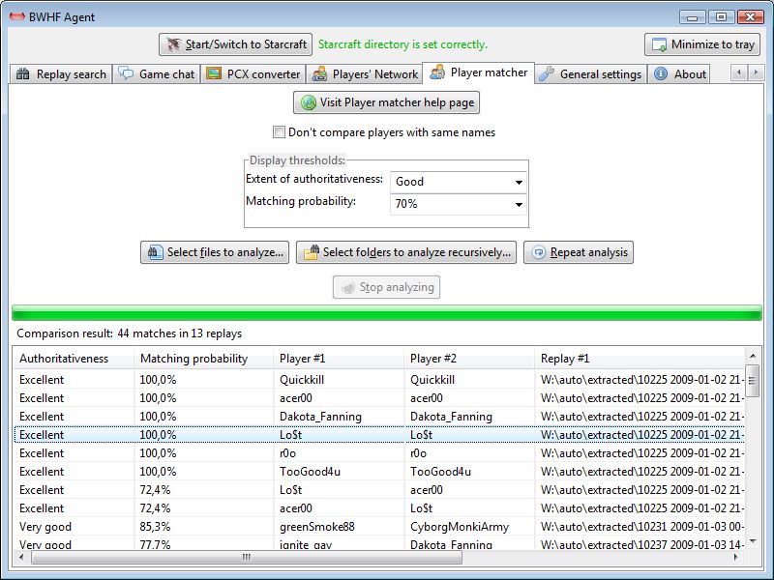Click the people icon on Players' Network tab

(320, 74)
